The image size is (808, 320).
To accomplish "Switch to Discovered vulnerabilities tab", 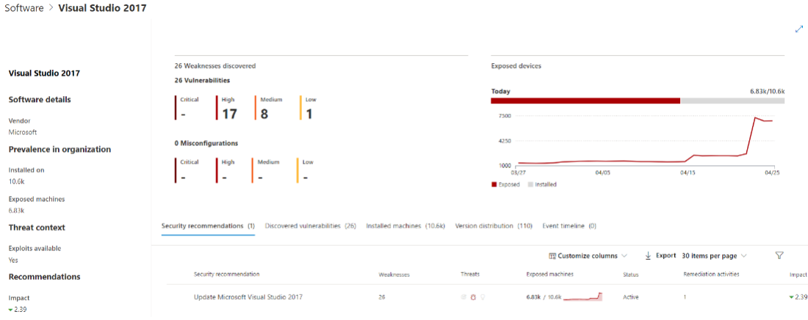I will 310,226.
